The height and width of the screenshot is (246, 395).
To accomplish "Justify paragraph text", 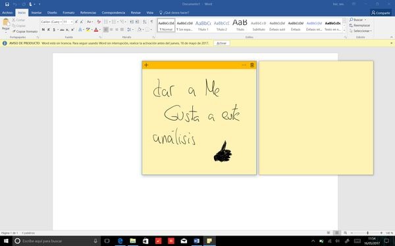I will pos(122,30).
